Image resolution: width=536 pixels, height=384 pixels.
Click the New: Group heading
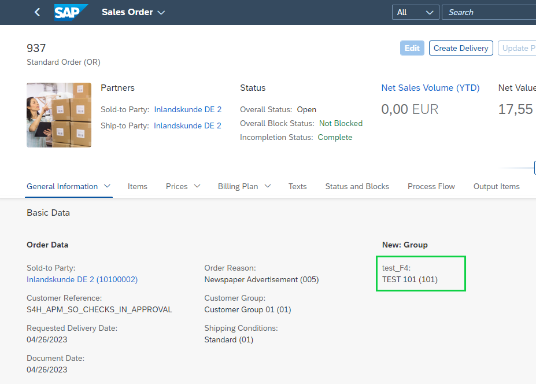(x=405, y=245)
